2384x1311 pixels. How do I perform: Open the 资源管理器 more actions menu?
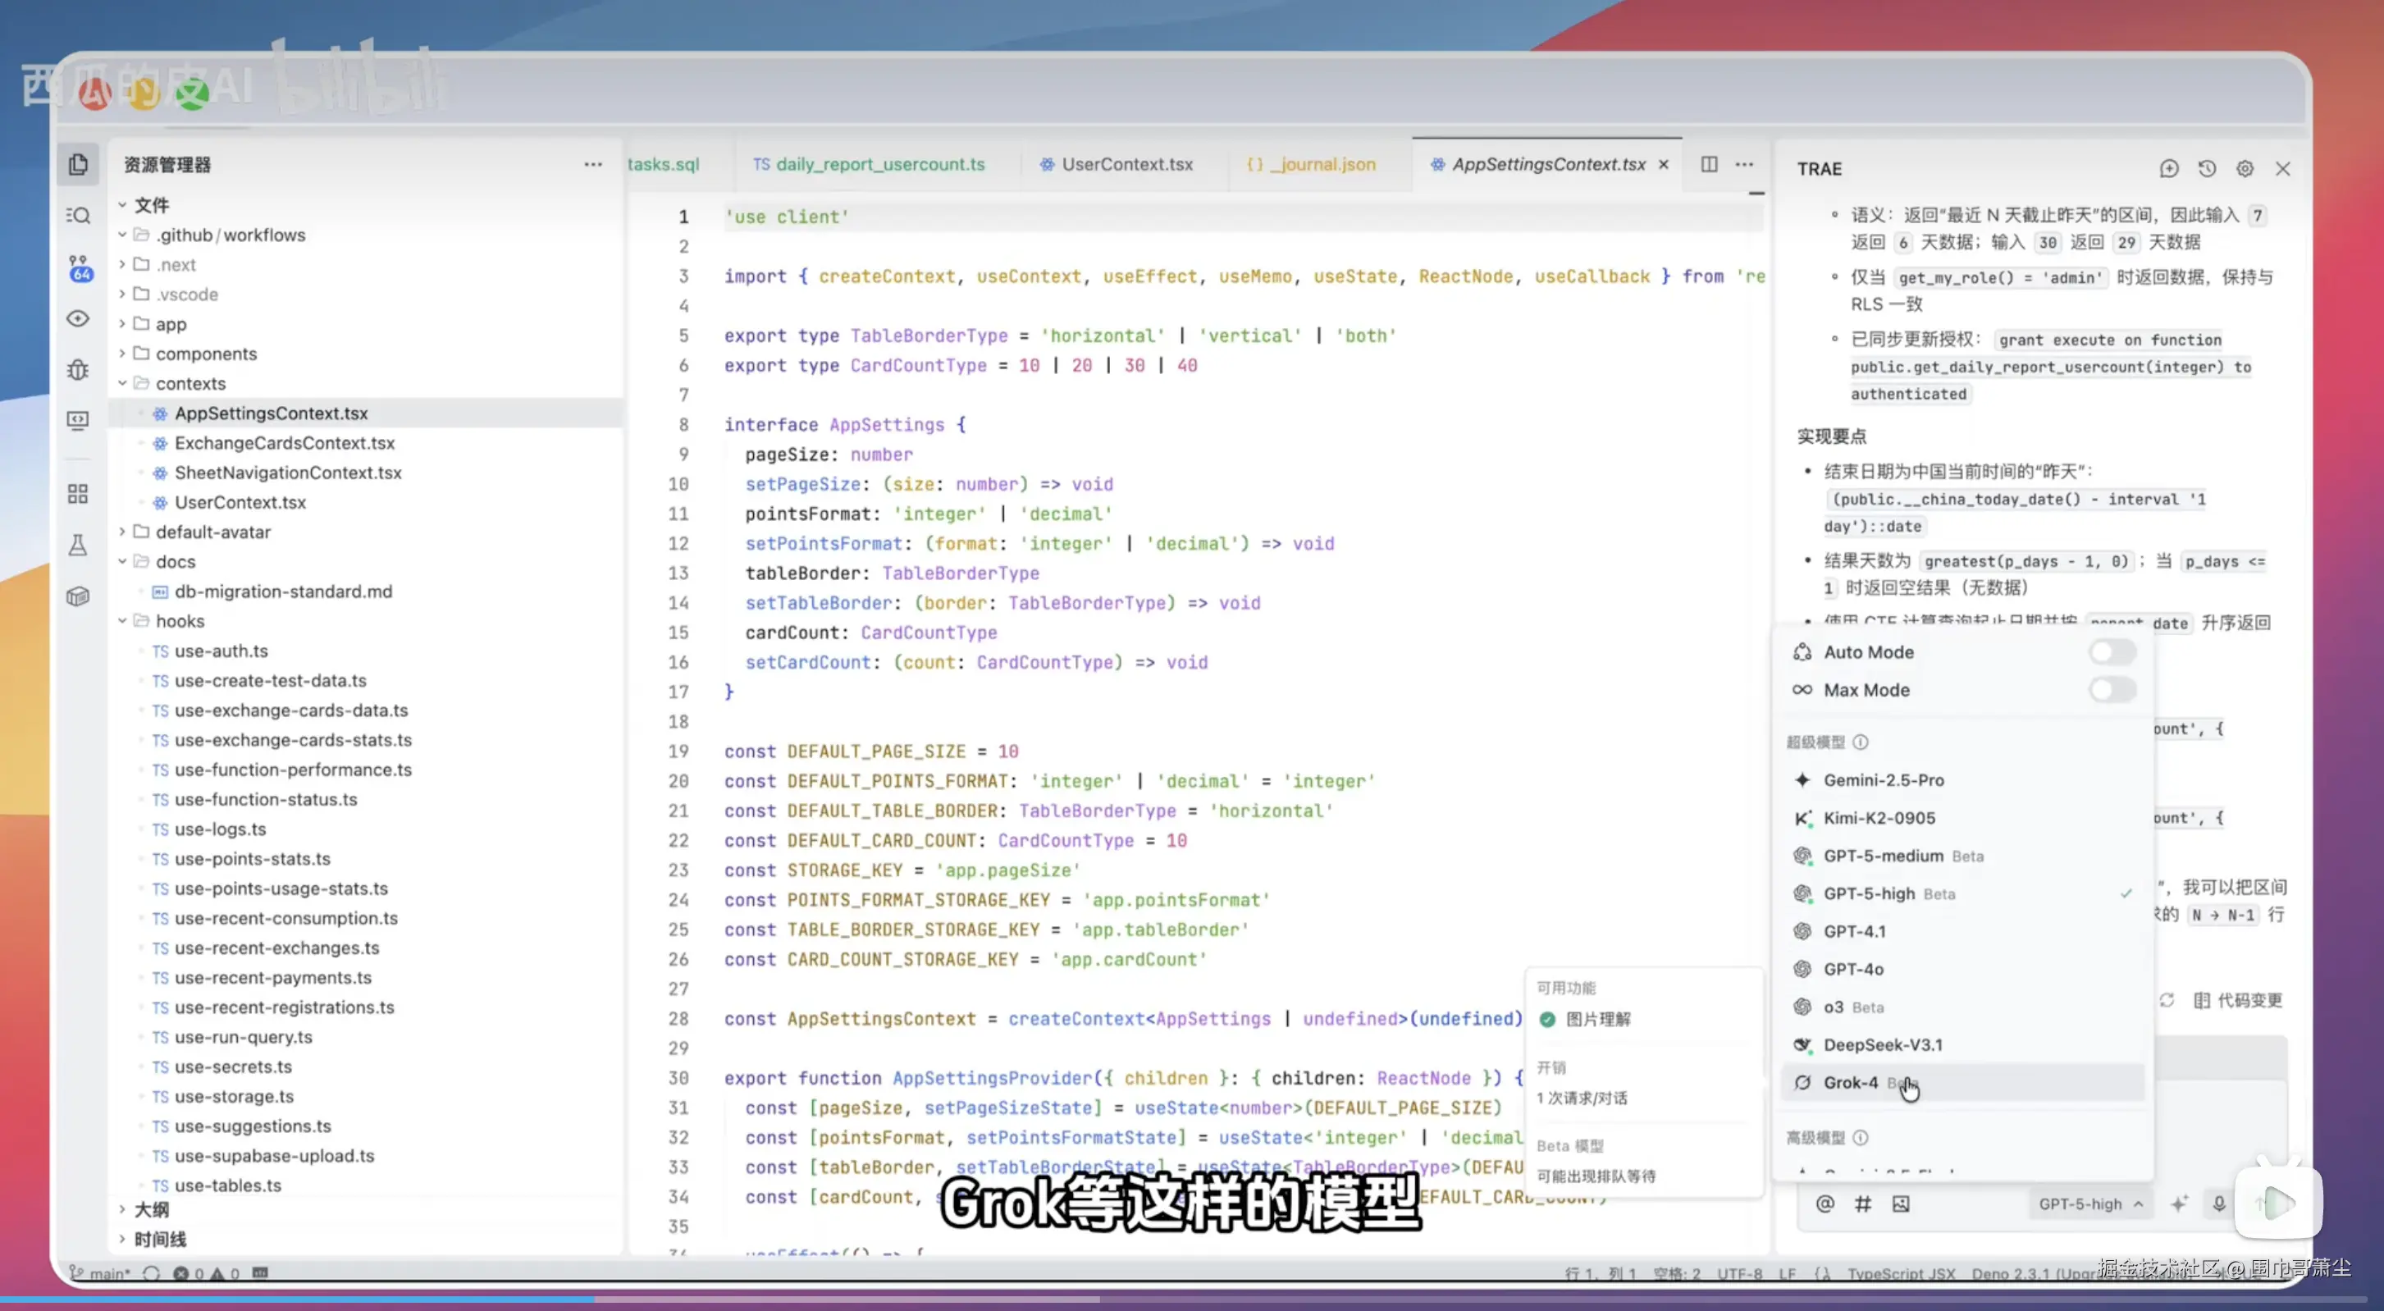pos(592,165)
